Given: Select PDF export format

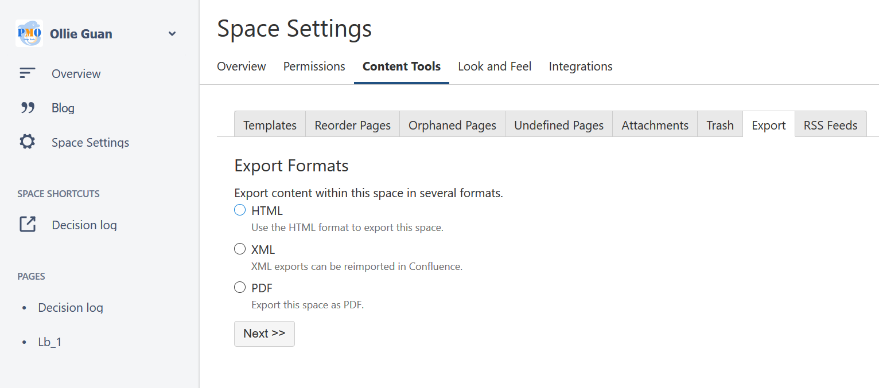Looking at the screenshot, I should (x=239, y=287).
